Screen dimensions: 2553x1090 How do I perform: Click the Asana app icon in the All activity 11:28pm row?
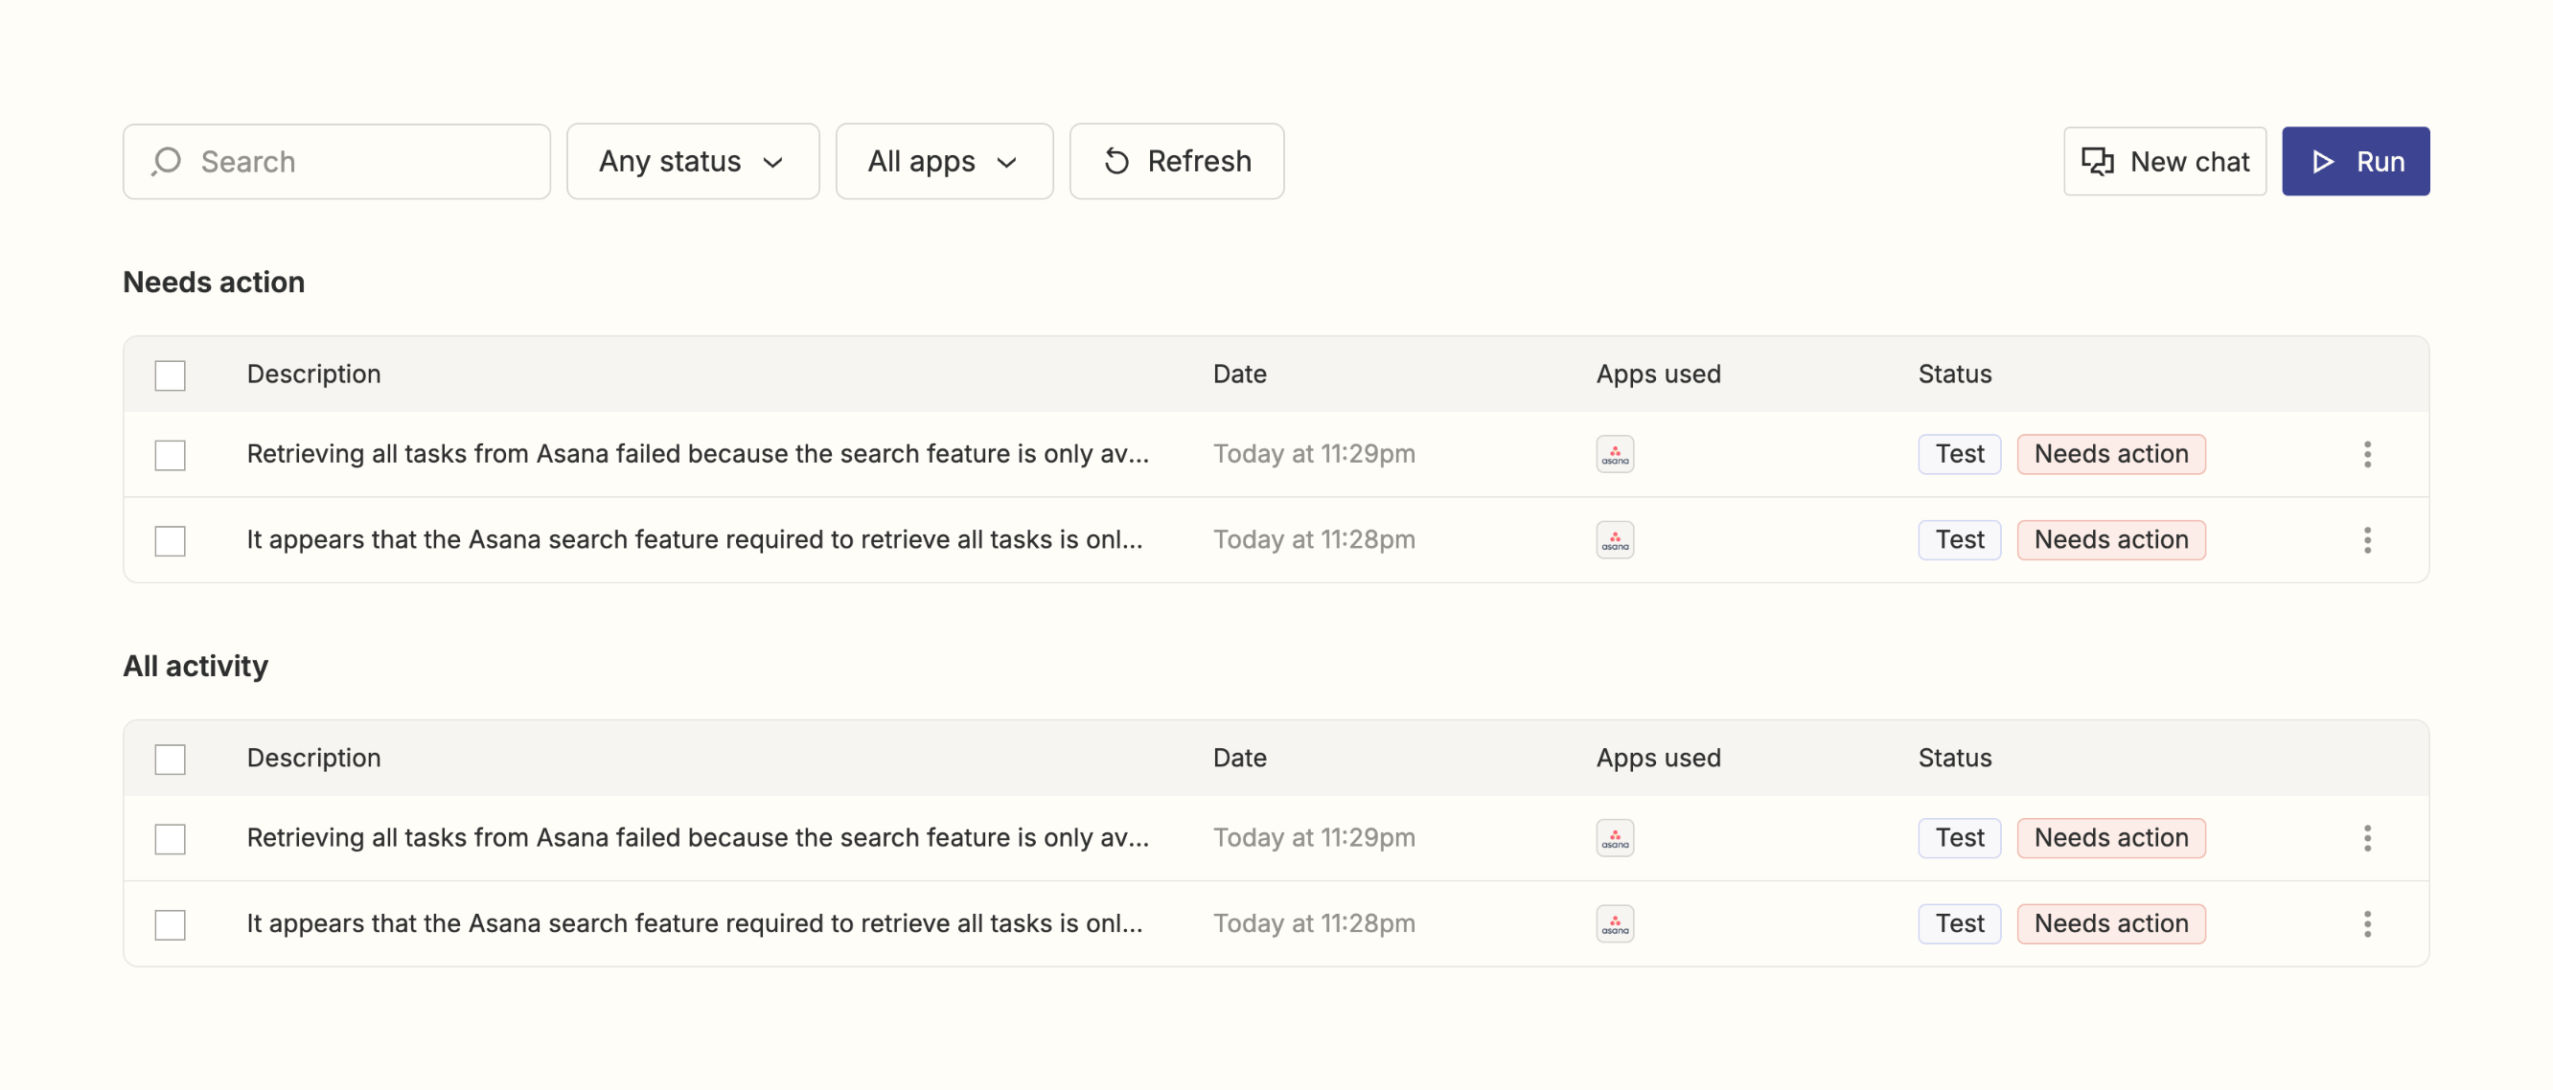click(1615, 924)
